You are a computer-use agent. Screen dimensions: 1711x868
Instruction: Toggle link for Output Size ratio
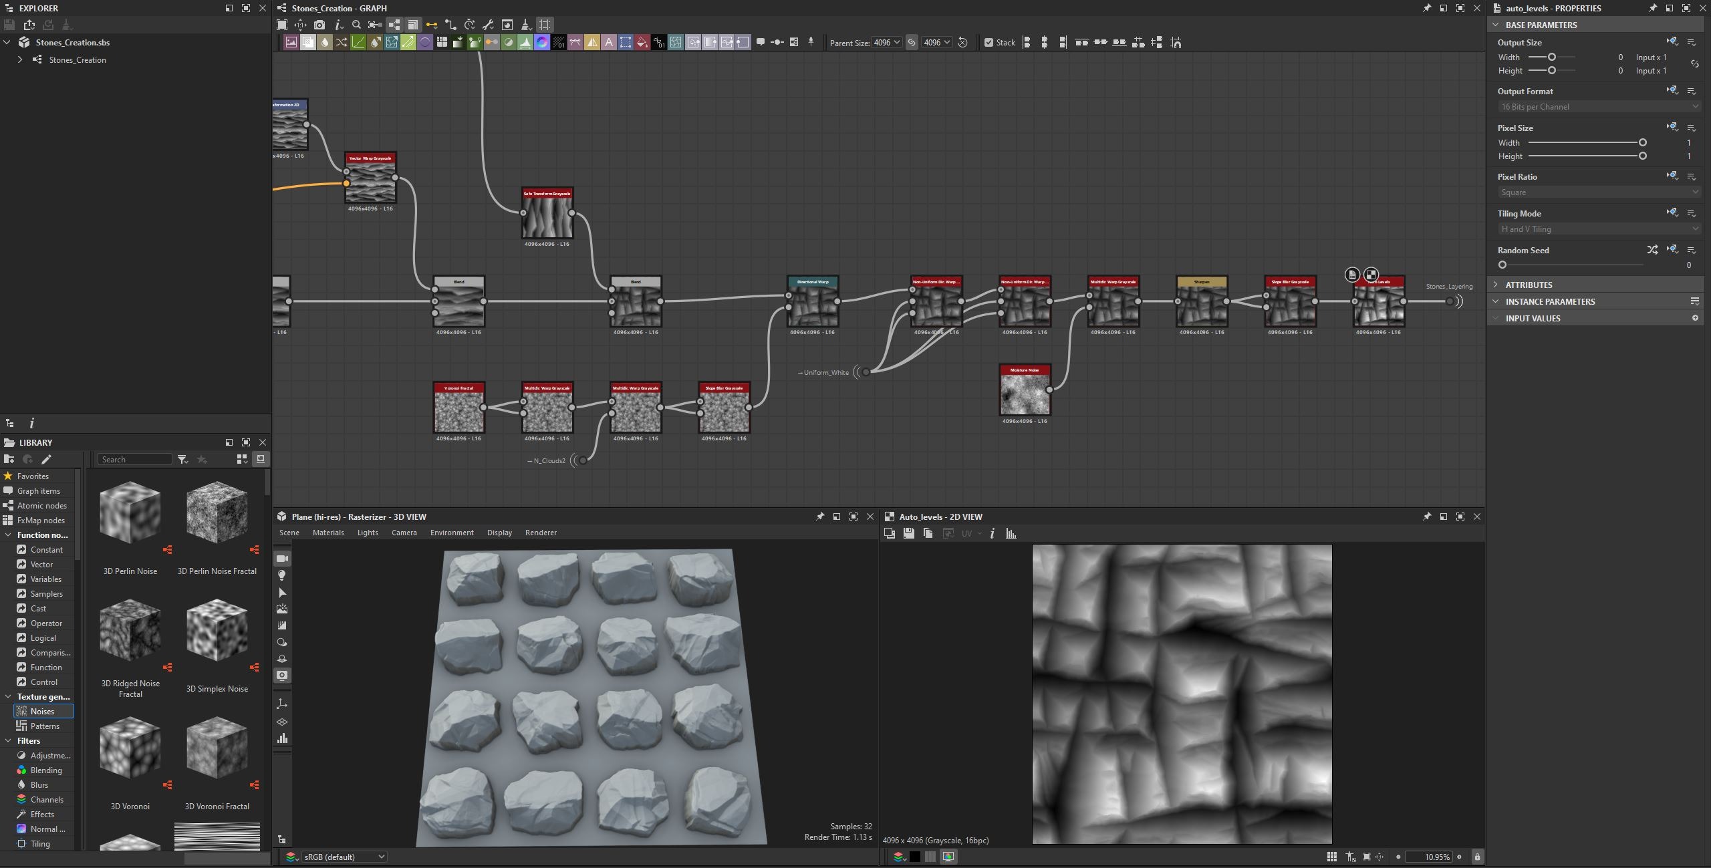coord(1695,64)
